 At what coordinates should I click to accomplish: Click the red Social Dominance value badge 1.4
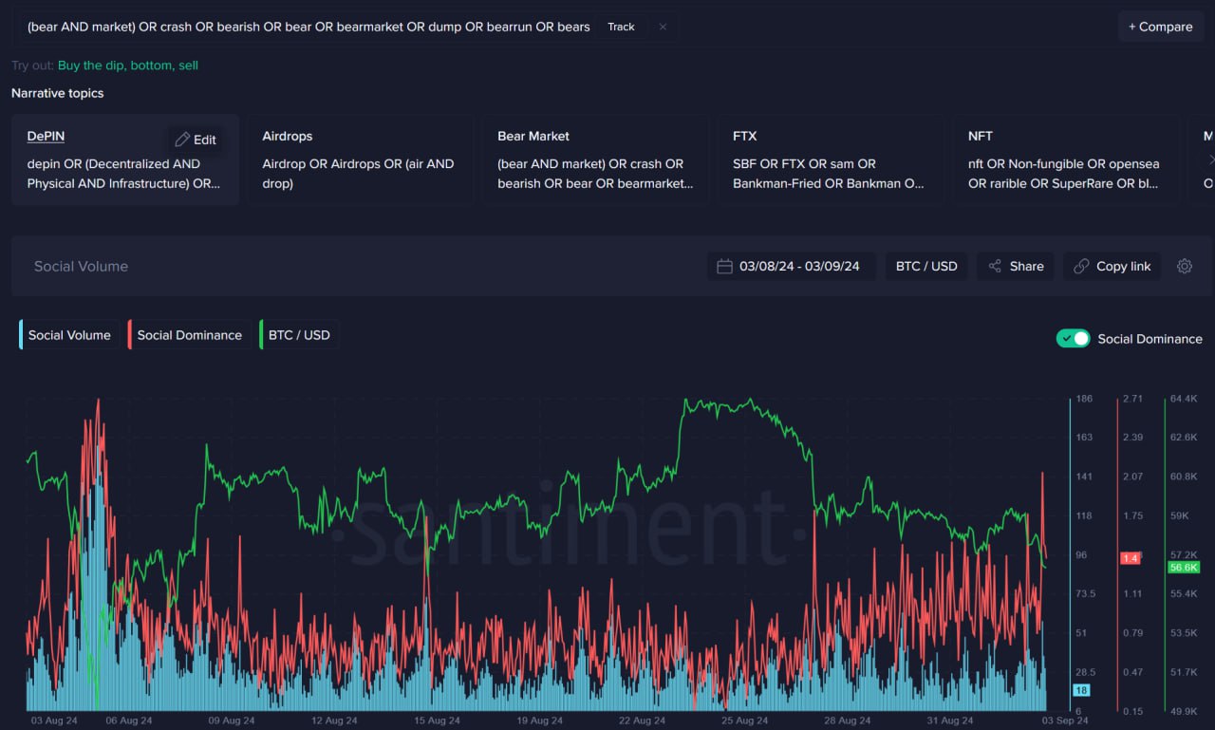pos(1131,558)
